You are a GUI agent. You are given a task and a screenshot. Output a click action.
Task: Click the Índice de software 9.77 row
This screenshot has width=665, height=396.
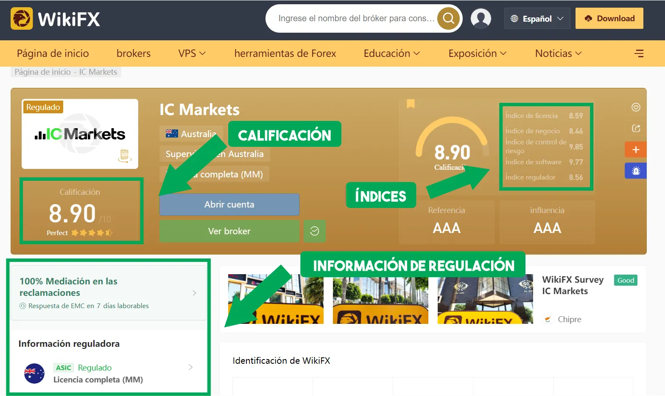coord(544,162)
